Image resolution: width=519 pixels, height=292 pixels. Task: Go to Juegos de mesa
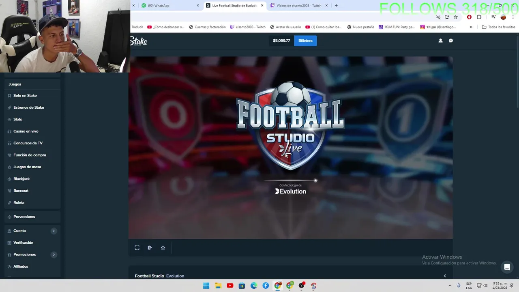32,167
